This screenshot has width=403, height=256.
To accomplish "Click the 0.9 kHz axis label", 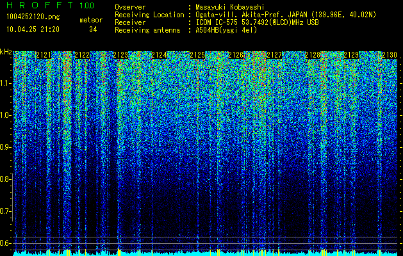I will (x=5, y=147).
